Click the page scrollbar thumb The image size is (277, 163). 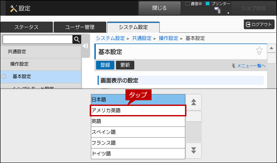271,58
